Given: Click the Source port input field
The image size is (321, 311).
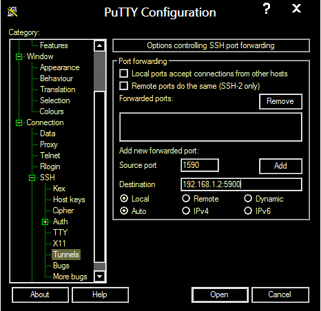Looking at the screenshot, I should [200, 165].
